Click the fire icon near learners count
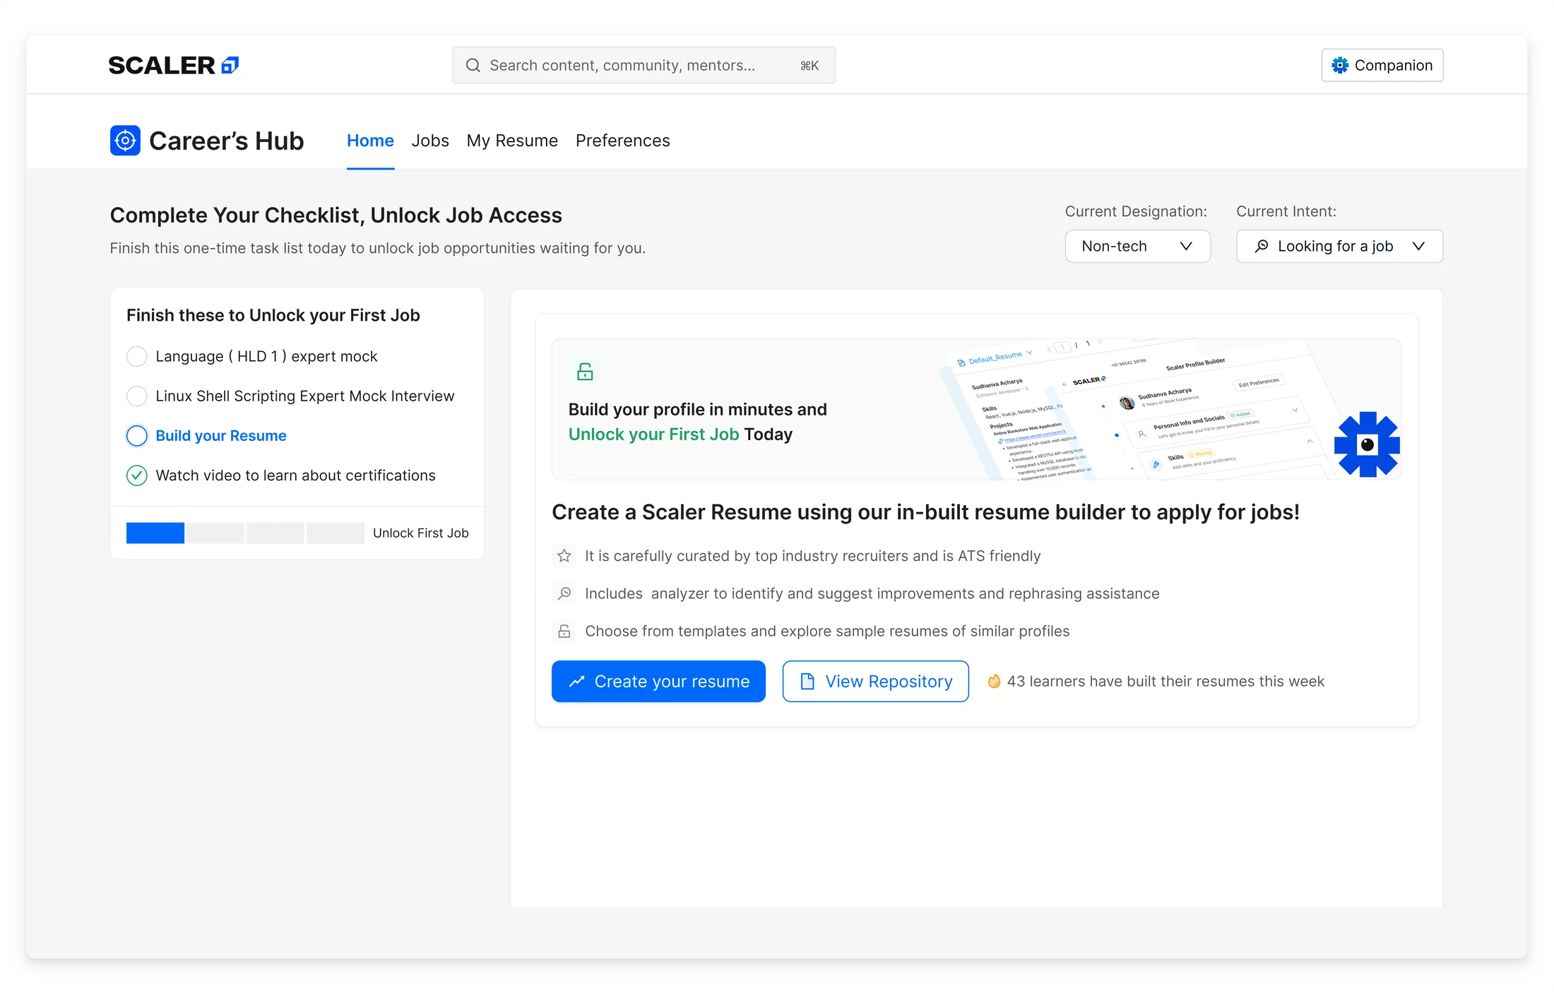The image size is (1554, 994). (x=994, y=681)
